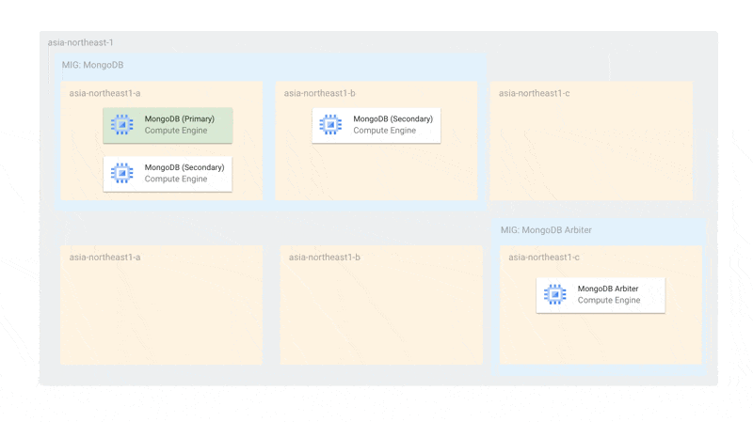This screenshot has width=753, height=422.
Task: Click the top row "asia-northeast1-a" zone label
Action: point(104,93)
